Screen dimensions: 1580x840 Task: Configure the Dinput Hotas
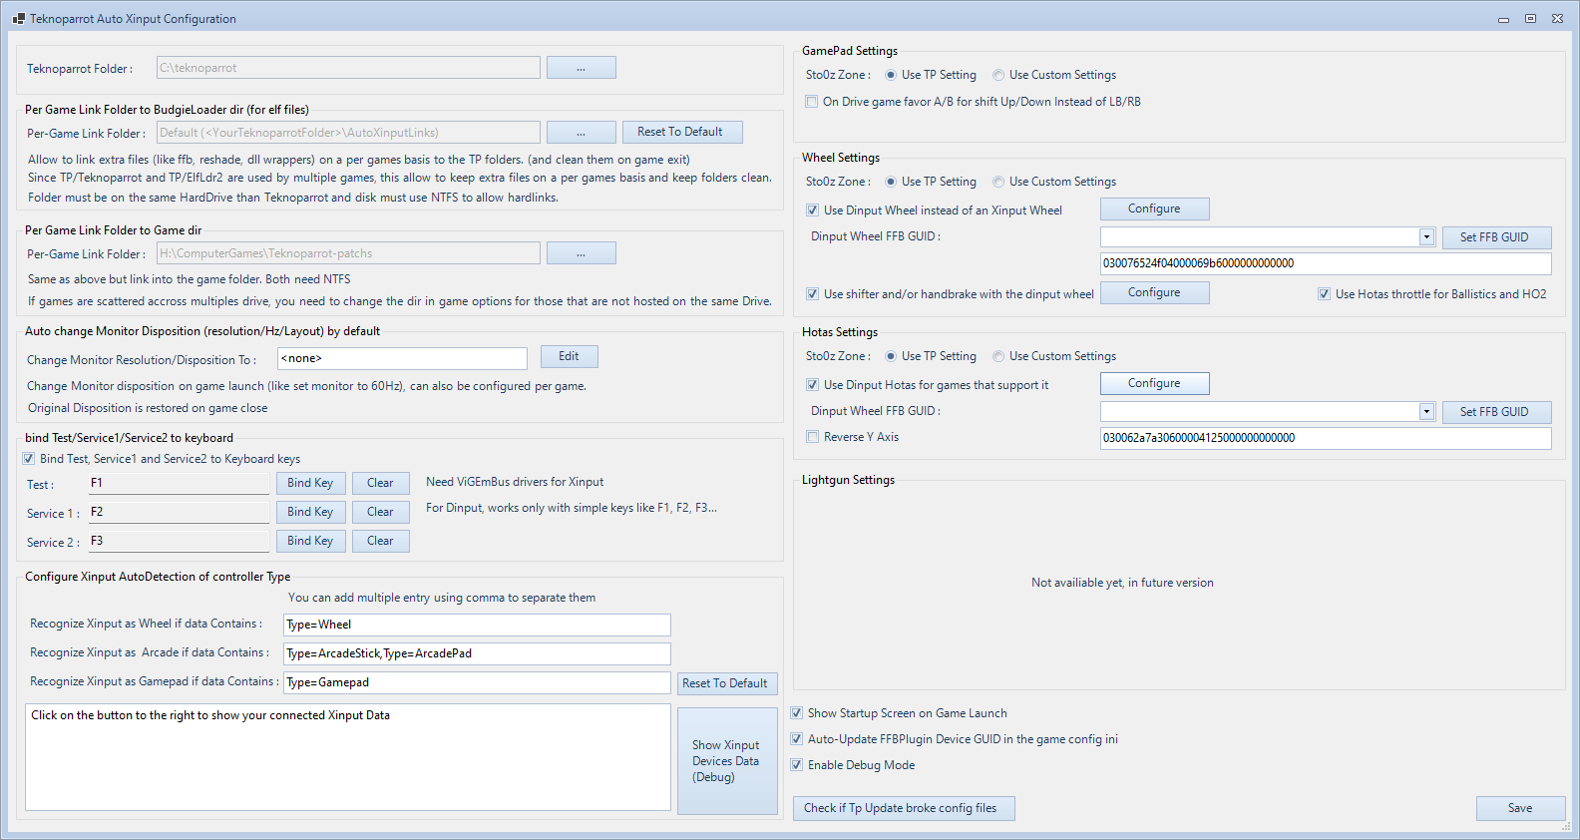click(1155, 383)
